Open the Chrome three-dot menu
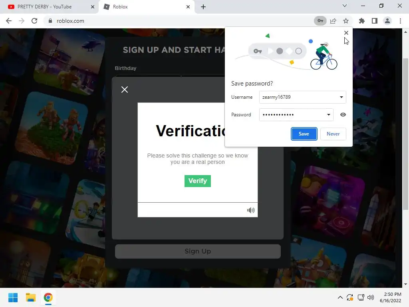The image size is (409, 307). pyautogui.click(x=400, y=21)
